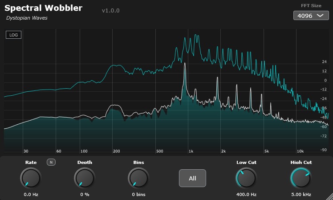This screenshot has height=200, width=333.
Task: Click the Low Cut knob
Action: (246, 178)
